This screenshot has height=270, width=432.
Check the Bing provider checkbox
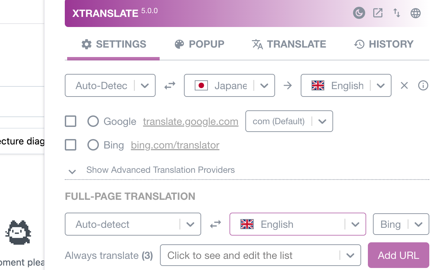pyautogui.click(x=71, y=145)
